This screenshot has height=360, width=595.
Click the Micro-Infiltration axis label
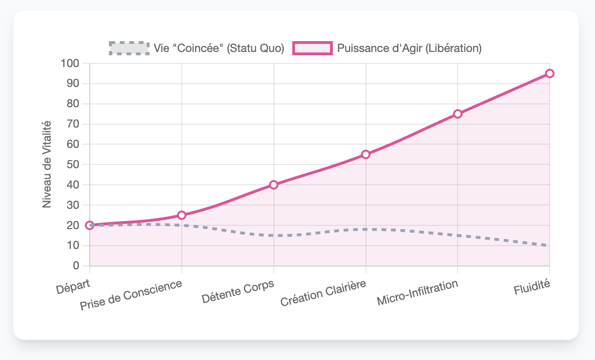click(417, 293)
